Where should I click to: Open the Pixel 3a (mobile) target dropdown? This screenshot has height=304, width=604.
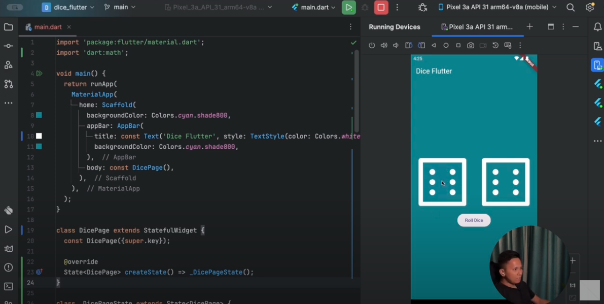[498, 7]
